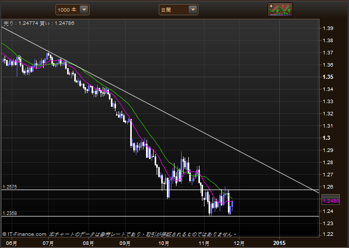Open the 1000本 bar count dropdown
Image resolution: width=349 pixels, height=248 pixels.
pyautogui.click(x=72, y=10)
